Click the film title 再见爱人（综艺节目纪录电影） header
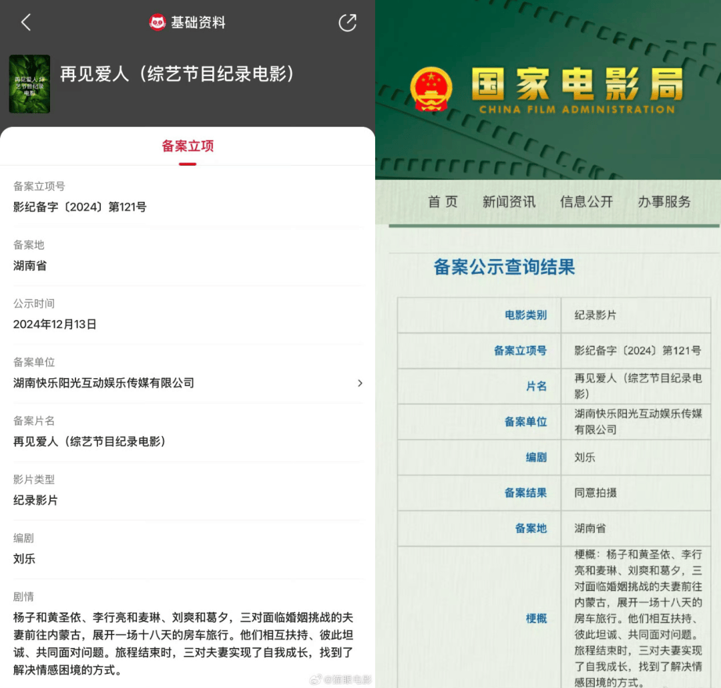Screen dimensions: 721x688 (177, 73)
